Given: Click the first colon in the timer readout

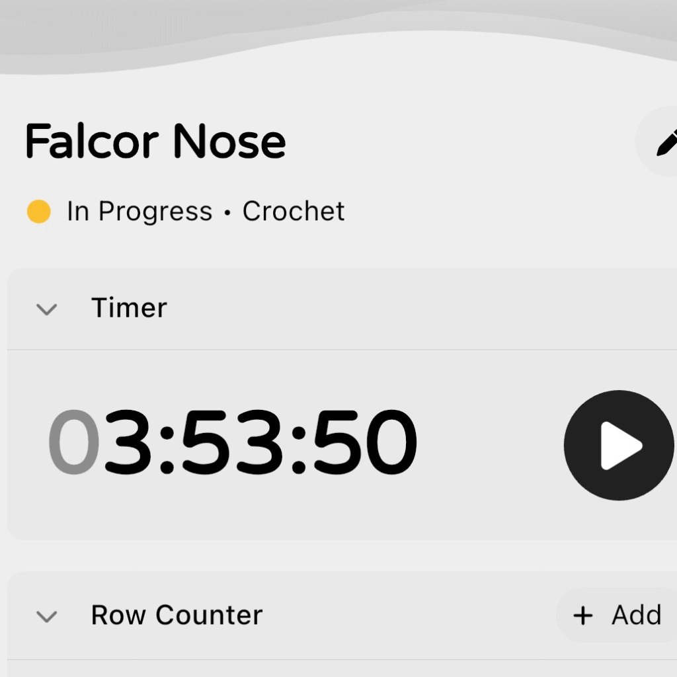Looking at the screenshot, I should (x=167, y=450).
